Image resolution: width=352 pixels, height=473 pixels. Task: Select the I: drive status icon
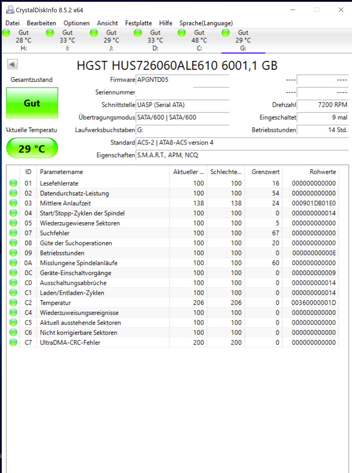click(50, 33)
